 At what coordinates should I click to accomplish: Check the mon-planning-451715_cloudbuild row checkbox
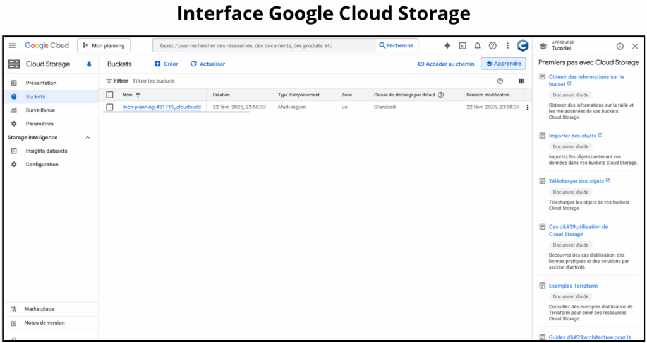110,107
